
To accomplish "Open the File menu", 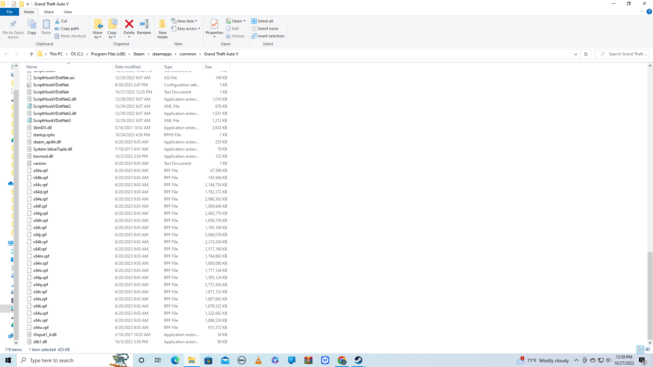I will (x=10, y=12).
